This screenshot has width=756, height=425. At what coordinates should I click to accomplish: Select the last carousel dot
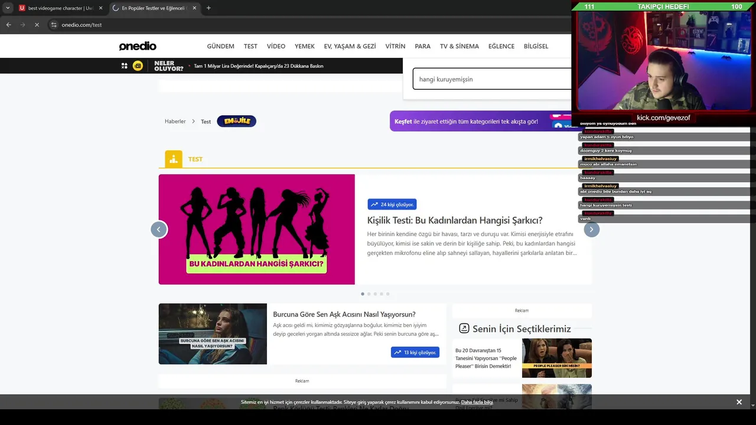(x=387, y=293)
